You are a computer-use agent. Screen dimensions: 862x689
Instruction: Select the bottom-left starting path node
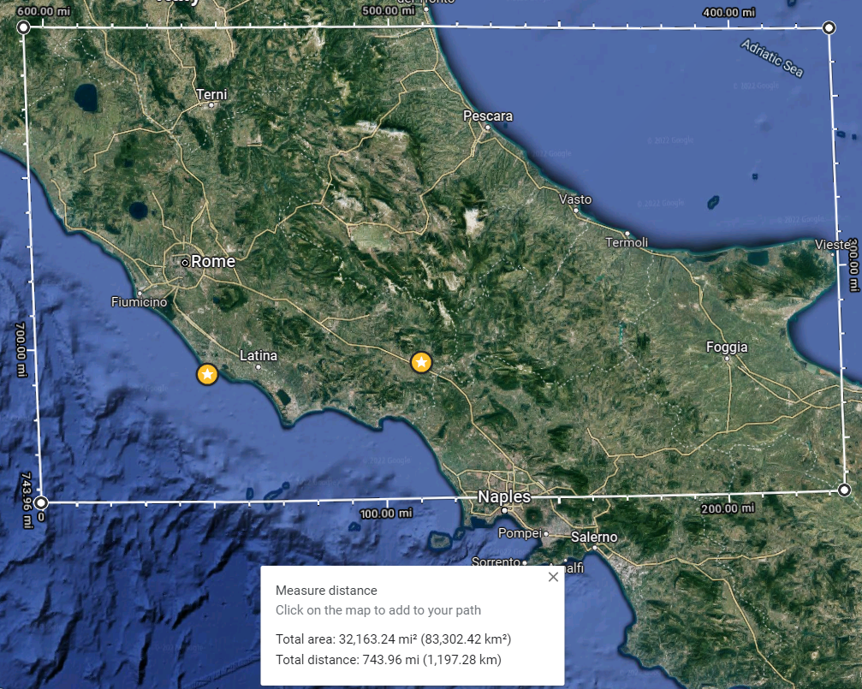[x=41, y=502]
